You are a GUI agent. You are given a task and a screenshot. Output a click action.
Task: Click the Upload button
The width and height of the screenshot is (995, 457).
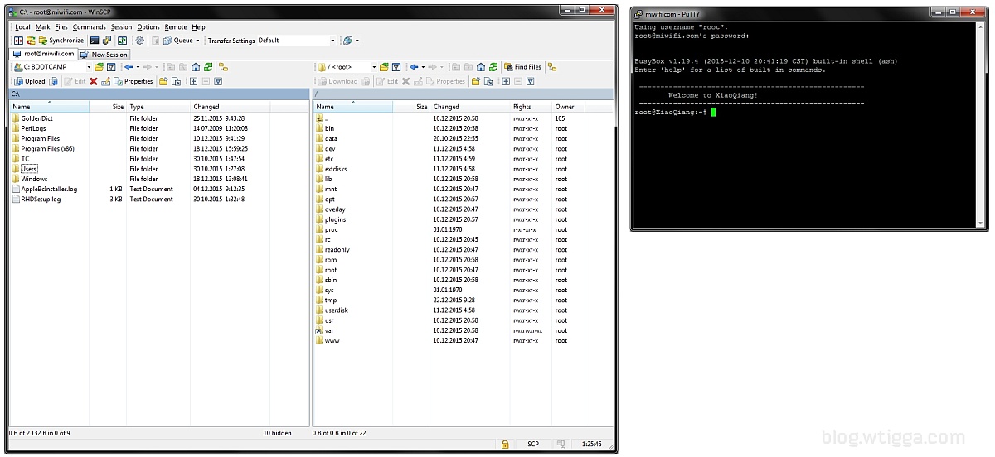click(x=29, y=81)
